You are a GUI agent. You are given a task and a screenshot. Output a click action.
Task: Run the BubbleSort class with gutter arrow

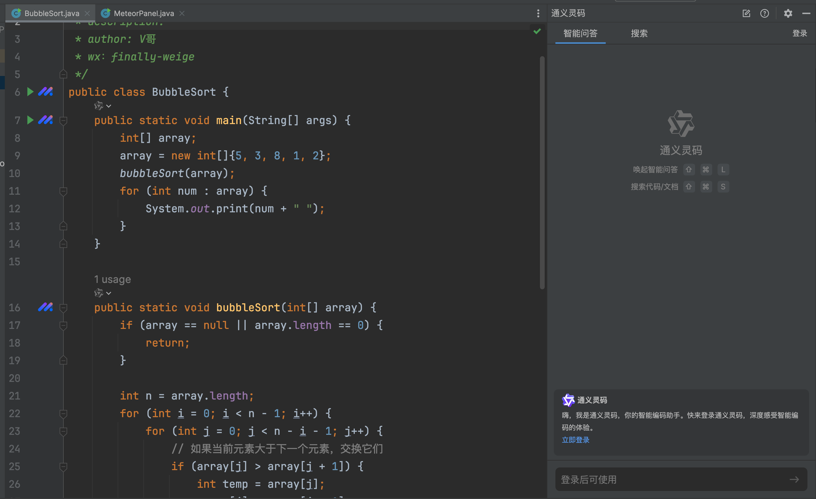point(30,92)
